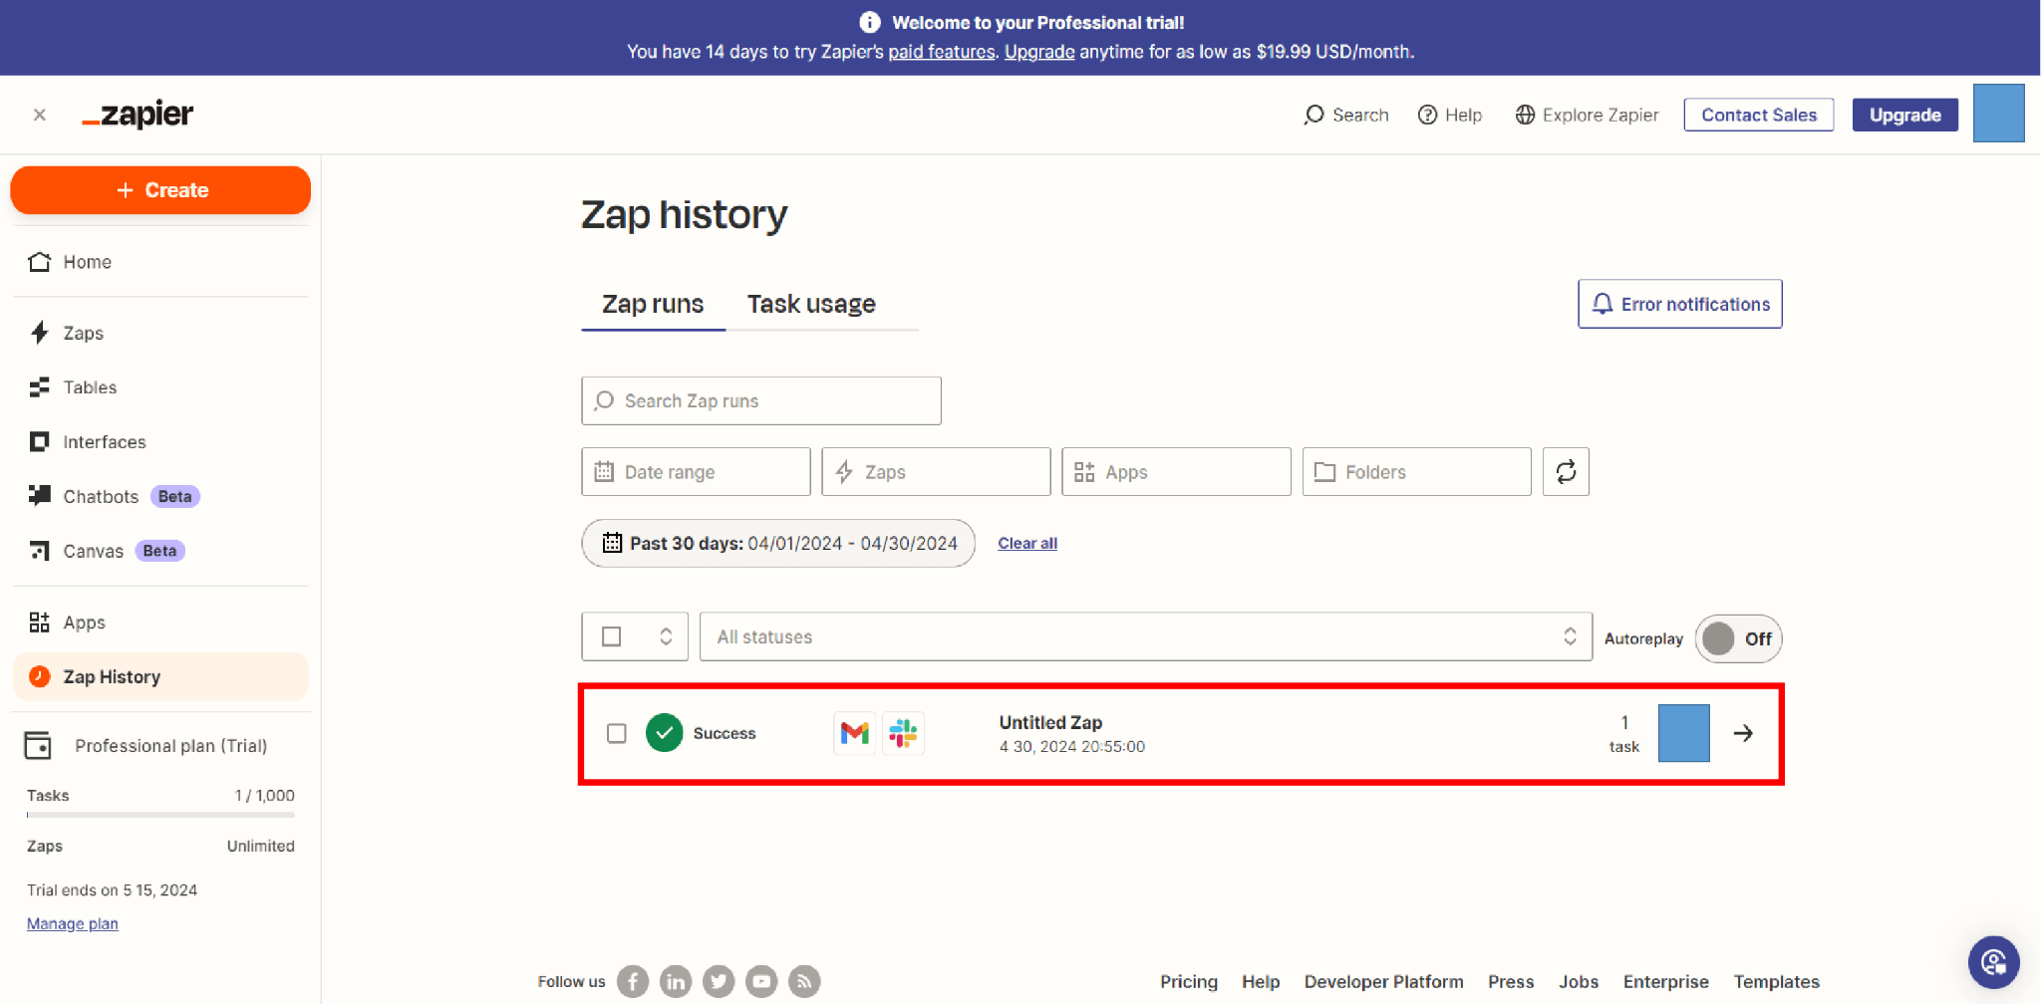Click the blue owner avatar in the run row
The height and width of the screenshot is (1004, 2041).
point(1684,733)
